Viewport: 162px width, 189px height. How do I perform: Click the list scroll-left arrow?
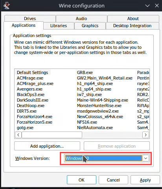point(18,135)
